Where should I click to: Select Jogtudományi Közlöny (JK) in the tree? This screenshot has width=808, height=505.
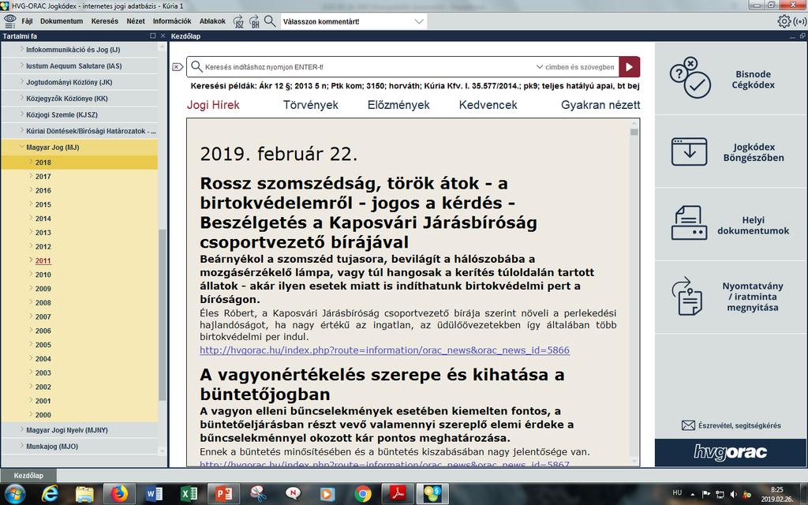coord(69,82)
